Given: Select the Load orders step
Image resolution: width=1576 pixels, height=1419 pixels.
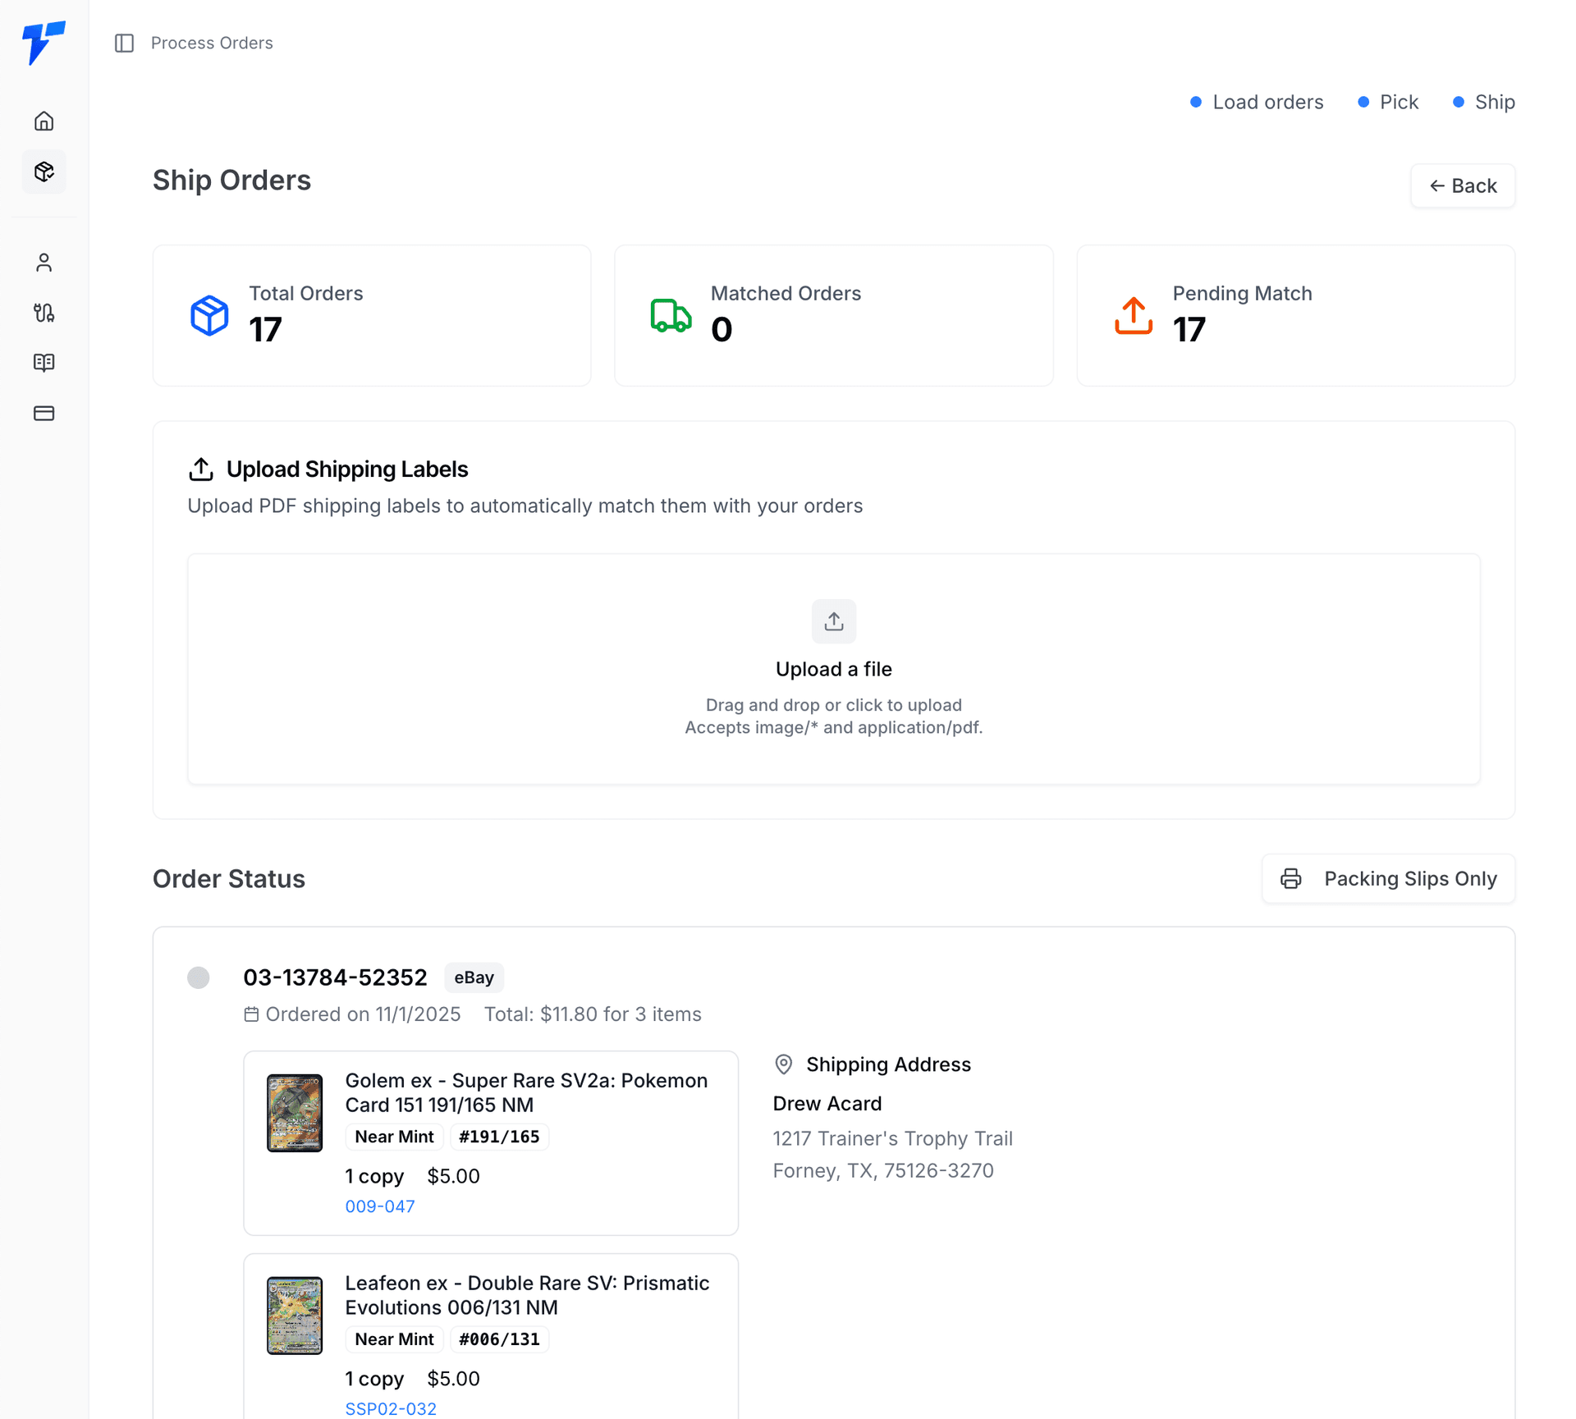Looking at the screenshot, I should 1257,102.
